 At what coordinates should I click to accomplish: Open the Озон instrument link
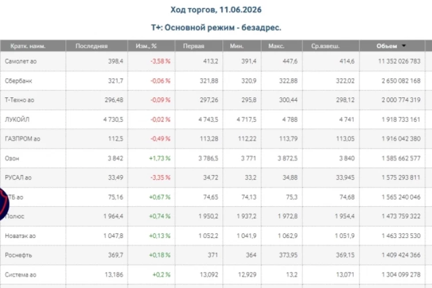[x=12, y=158]
